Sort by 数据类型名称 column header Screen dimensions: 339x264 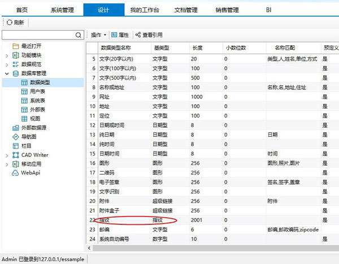tap(118, 47)
